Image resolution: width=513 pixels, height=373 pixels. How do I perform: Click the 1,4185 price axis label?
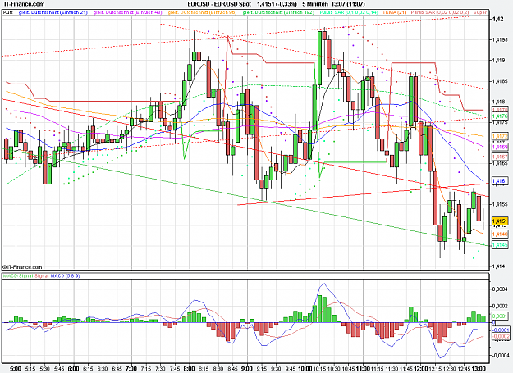tap(500, 81)
